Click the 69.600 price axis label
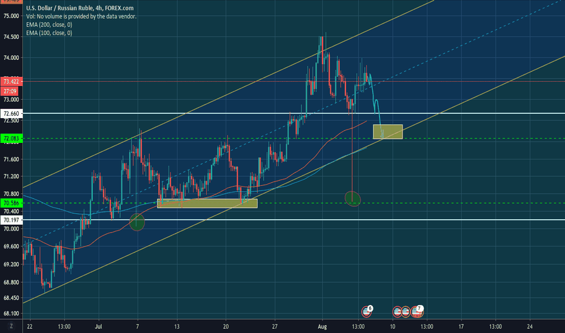Viewport: 565px width, 333px height. [x=11, y=246]
